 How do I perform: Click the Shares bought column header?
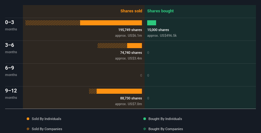pyautogui.click(x=161, y=11)
